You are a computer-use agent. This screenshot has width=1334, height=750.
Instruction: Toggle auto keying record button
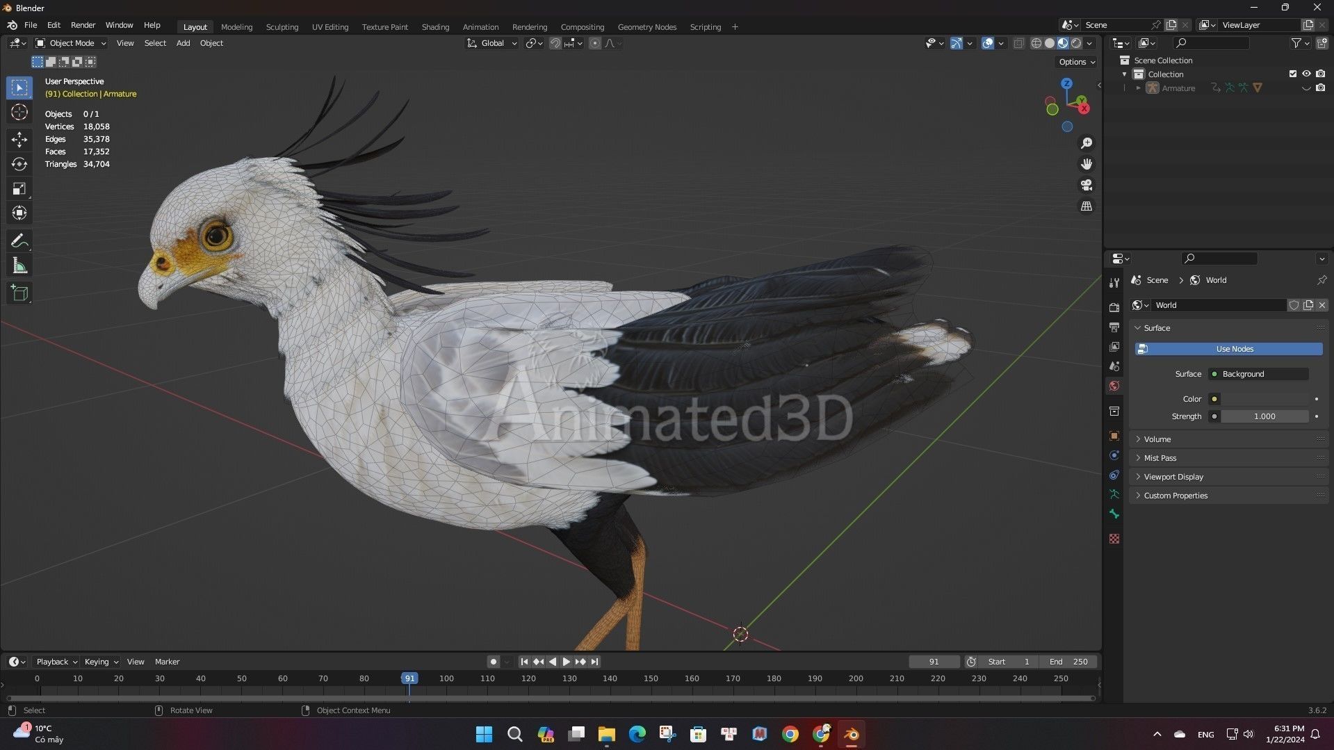pyautogui.click(x=494, y=662)
